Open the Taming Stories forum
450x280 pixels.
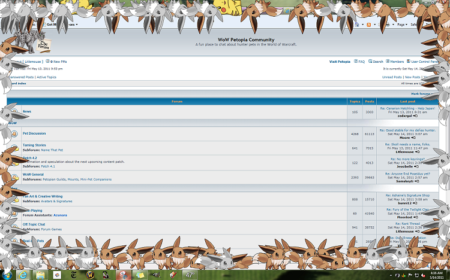(34, 145)
